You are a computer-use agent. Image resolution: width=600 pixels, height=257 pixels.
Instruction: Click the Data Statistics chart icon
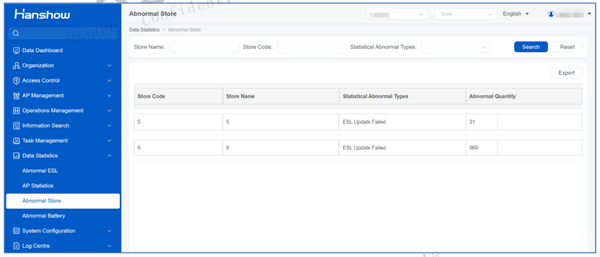click(x=16, y=156)
